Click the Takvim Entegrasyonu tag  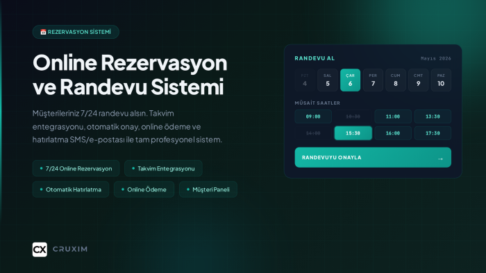pos(163,168)
